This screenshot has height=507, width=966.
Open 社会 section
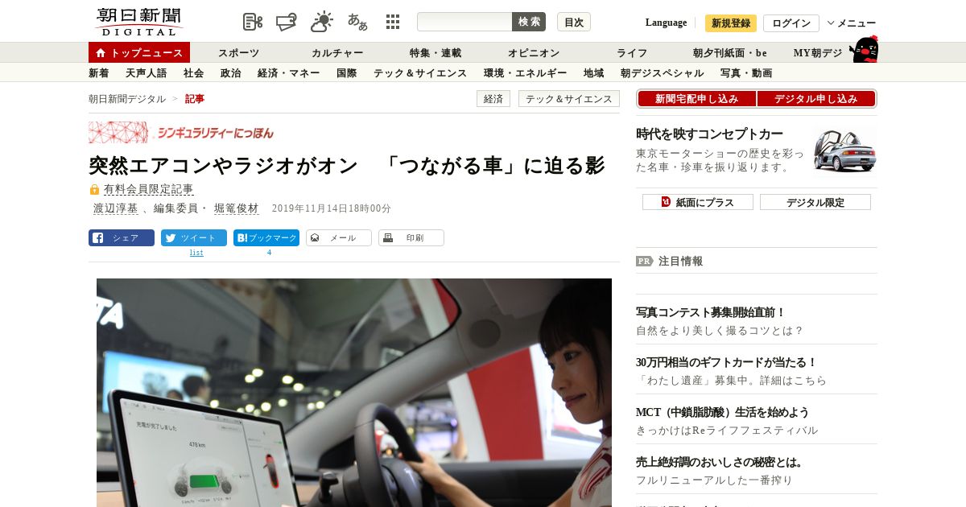(x=193, y=73)
